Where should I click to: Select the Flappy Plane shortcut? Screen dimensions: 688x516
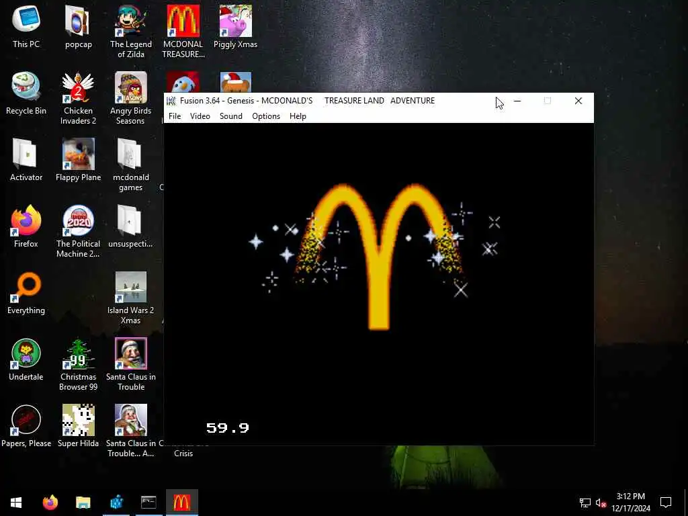[x=78, y=160]
